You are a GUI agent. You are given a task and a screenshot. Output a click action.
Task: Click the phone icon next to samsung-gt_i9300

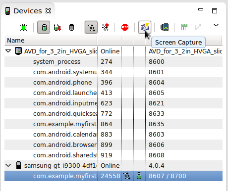click(18, 165)
